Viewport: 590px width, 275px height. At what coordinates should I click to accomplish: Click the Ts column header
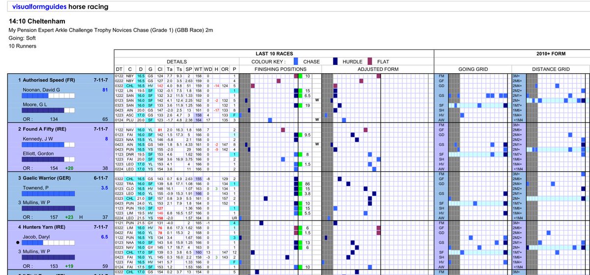tap(180, 69)
